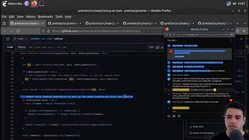Open the Edit menu
Screen dimensions: 249x140
point(12,17)
